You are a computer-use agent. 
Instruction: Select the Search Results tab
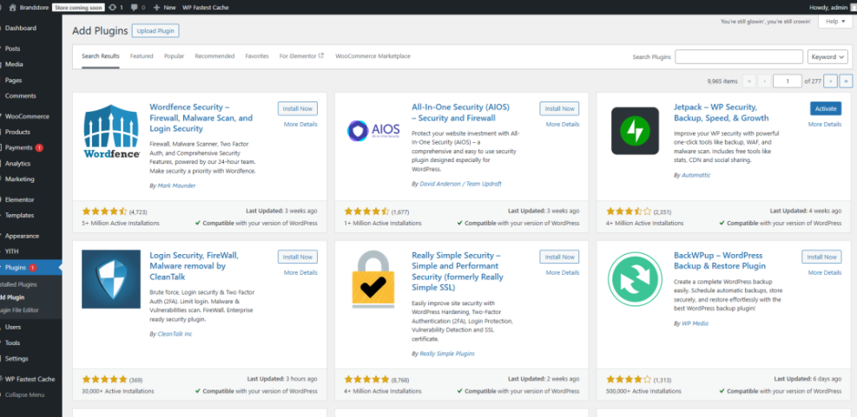101,56
